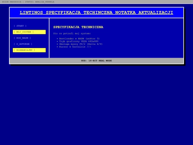Open the START menu entry
193x145 pixels.
coord(20,26)
